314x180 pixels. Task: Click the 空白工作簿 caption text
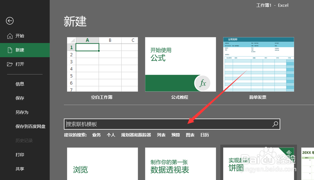coord(102,97)
